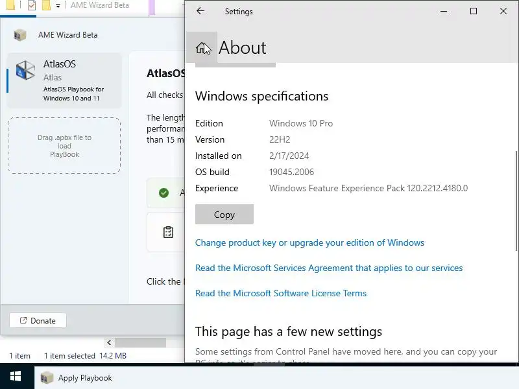Click the green checkmark status icon
This screenshot has height=389, width=519.
pos(164,193)
